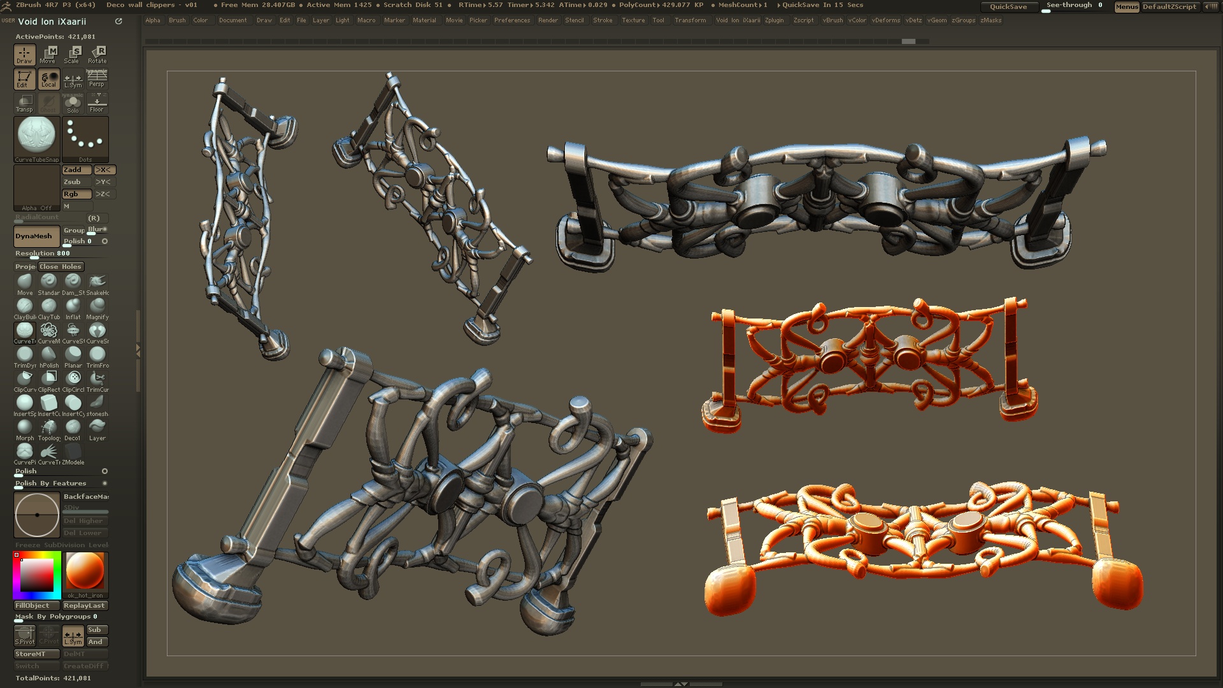
Task: Activate the Scale tool on the left shelf
Action: tap(73, 54)
